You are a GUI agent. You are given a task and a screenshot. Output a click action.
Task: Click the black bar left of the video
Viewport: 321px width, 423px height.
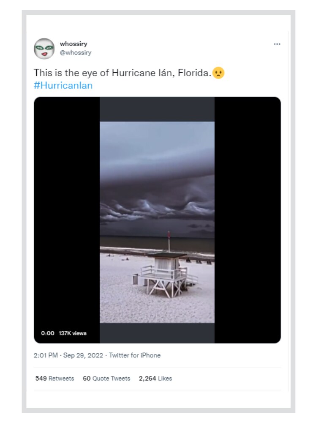click(67, 211)
